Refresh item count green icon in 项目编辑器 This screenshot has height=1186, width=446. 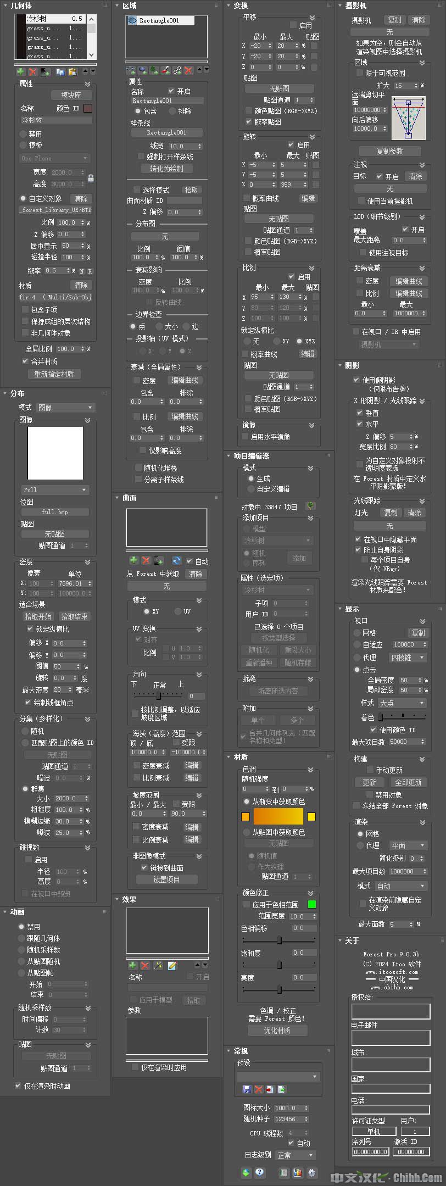coord(311,506)
